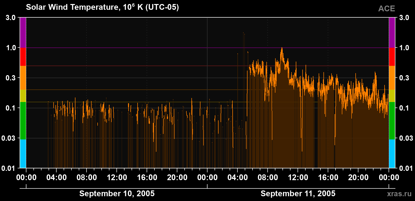Click the right-axis 0.03 value label
This screenshot has height=201, width=415.
pyautogui.click(x=406, y=138)
